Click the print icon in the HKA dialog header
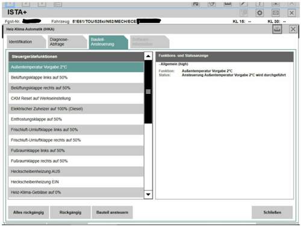 click(277, 29)
